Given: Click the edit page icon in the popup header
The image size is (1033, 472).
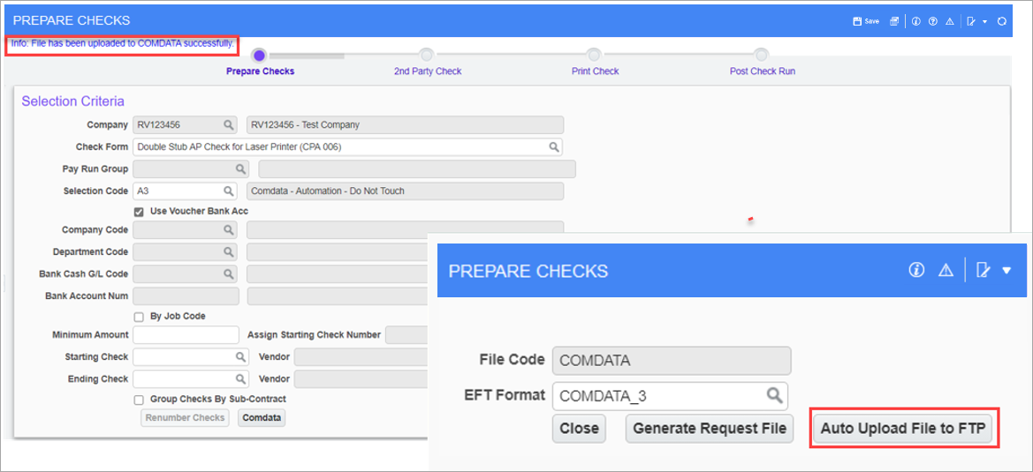Looking at the screenshot, I should (983, 270).
